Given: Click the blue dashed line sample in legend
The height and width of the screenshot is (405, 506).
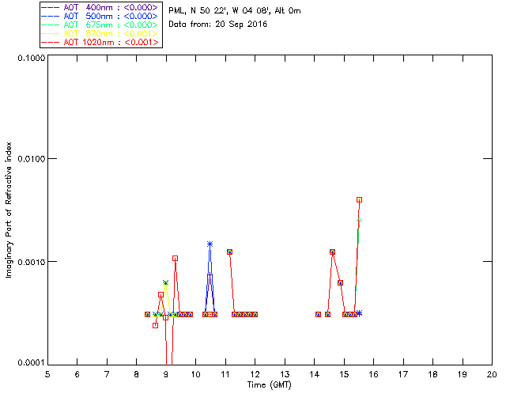Looking at the screenshot, I should tap(51, 16).
